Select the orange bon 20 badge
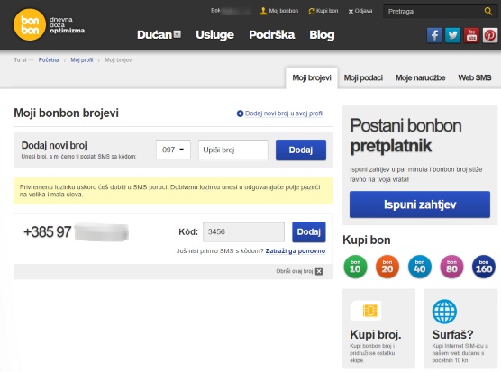Viewport: 501px width, 372px height. pyautogui.click(x=387, y=267)
